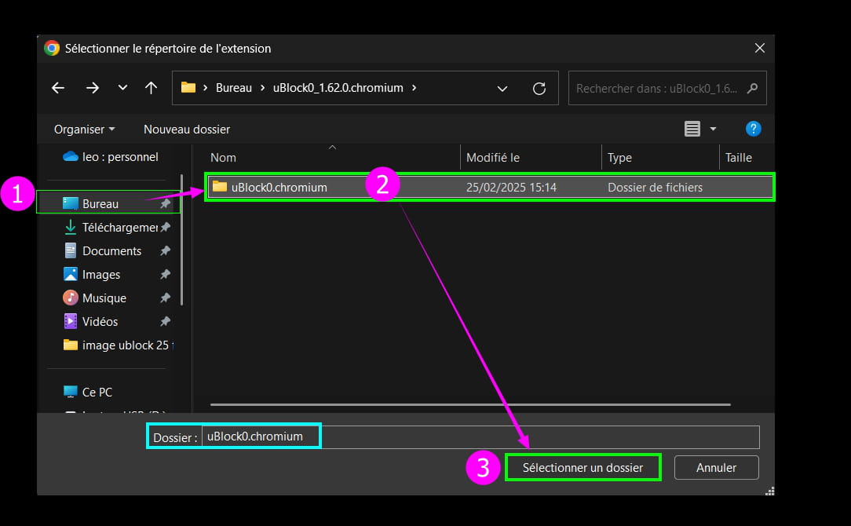Click the file list horizontal scrollbar
The width and height of the screenshot is (851, 526).
(470, 404)
